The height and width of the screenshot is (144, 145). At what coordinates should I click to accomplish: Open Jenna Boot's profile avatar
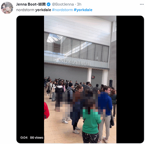click(x=7, y=8)
